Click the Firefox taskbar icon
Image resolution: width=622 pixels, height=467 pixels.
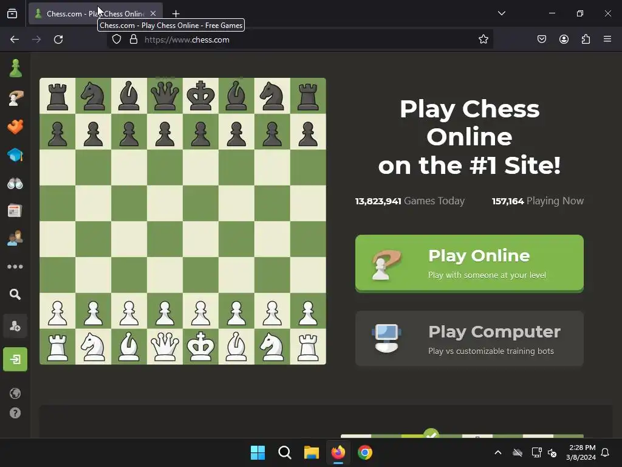point(338,452)
